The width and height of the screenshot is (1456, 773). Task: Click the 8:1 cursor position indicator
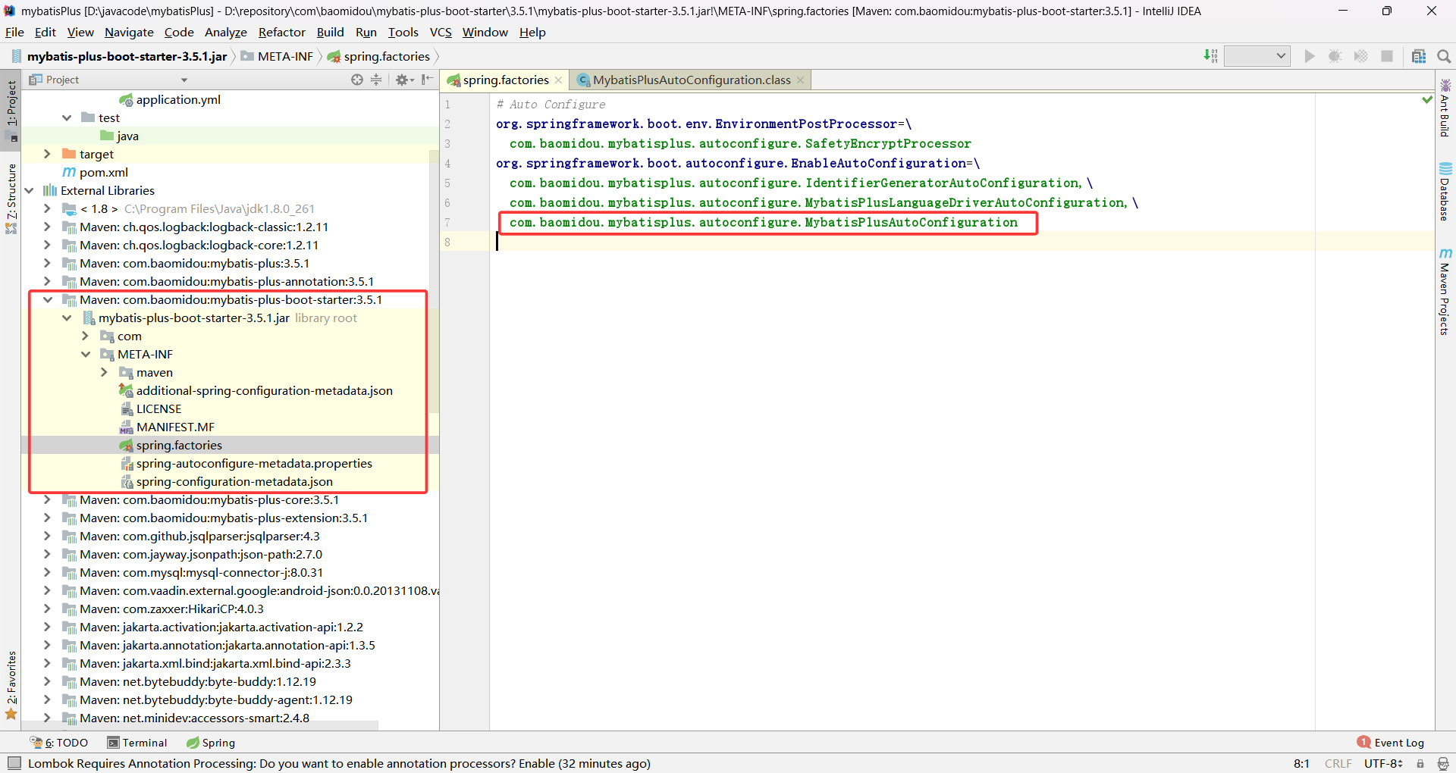tap(1301, 763)
